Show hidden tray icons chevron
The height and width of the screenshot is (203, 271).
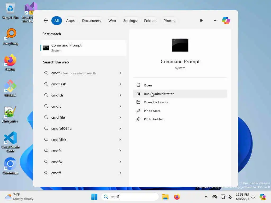pos(206,197)
